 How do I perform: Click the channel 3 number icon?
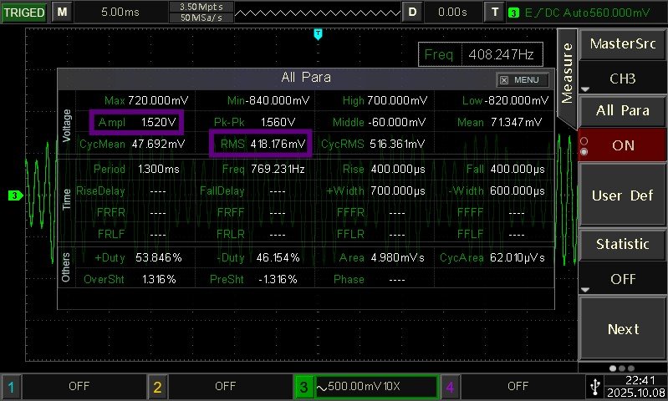click(x=303, y=387)
